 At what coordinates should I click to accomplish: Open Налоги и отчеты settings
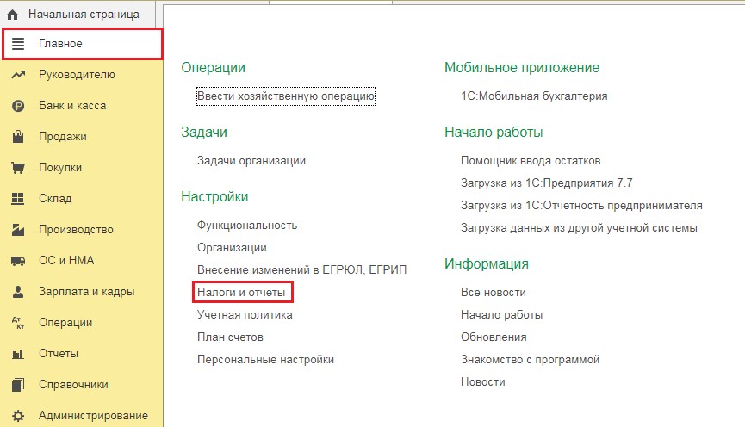[241, 292]
